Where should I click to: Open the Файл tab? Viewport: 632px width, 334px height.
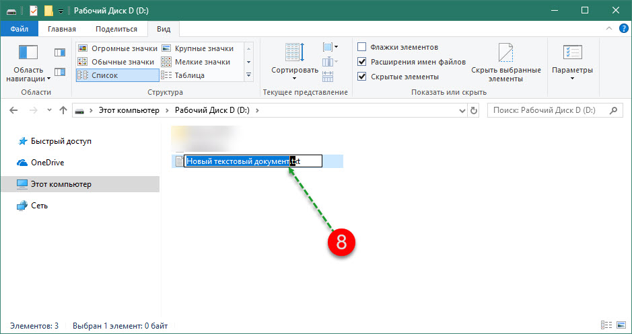pyautogui.click(x=19, y=29)
